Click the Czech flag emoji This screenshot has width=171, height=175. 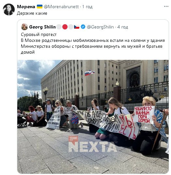[77, 27]
